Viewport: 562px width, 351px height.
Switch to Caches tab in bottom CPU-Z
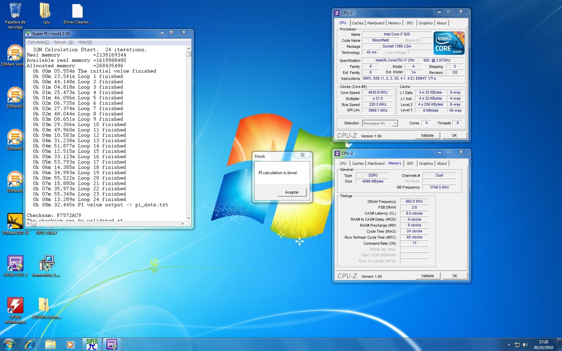358,164
